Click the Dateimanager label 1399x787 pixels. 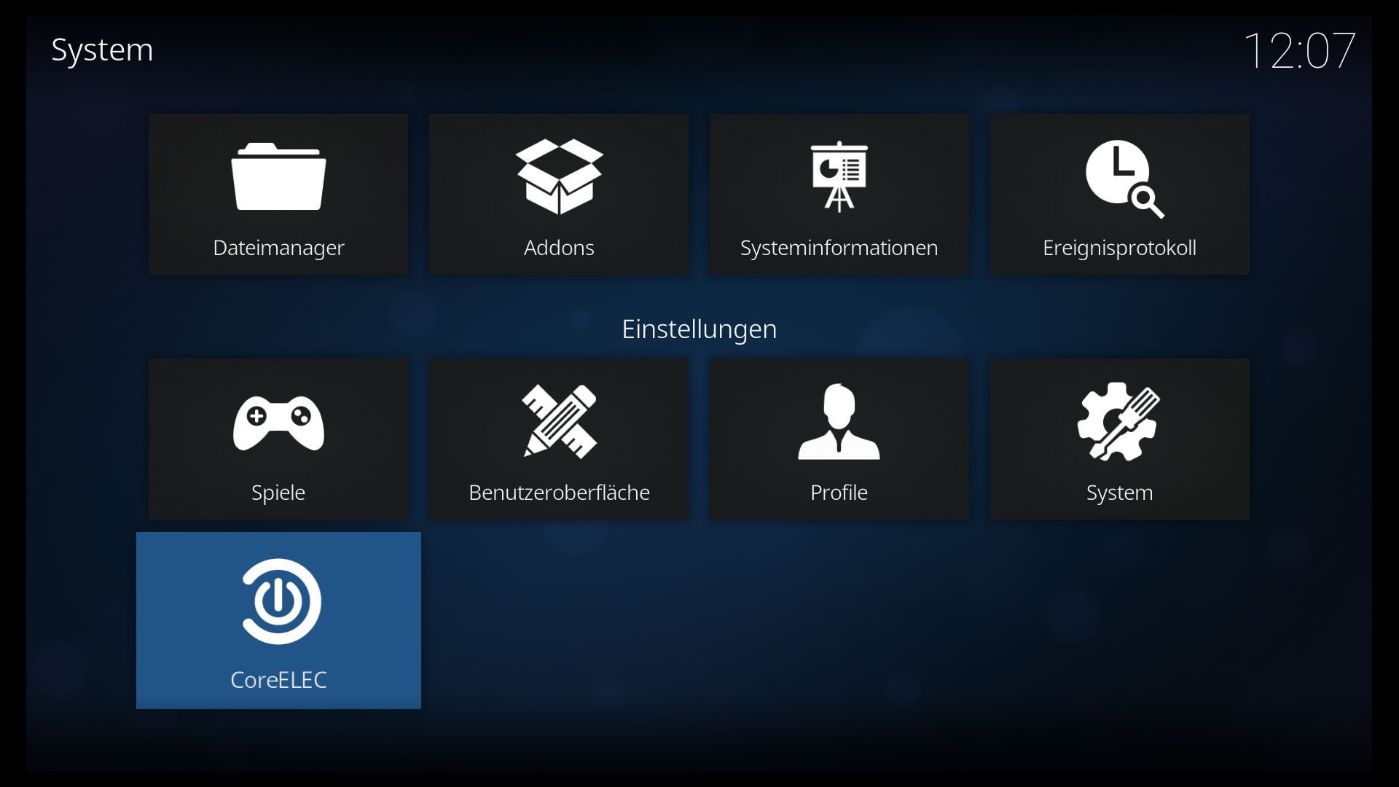[278, 248]
